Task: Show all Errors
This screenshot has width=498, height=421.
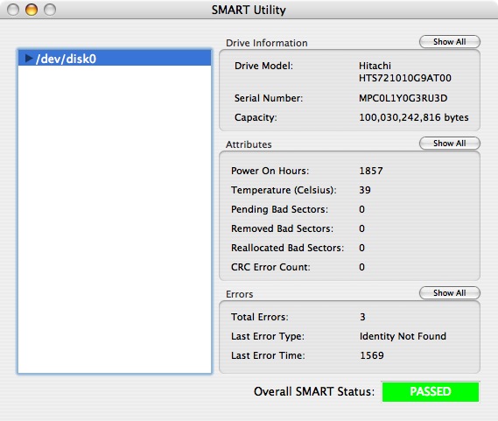Action: (449, 293)
